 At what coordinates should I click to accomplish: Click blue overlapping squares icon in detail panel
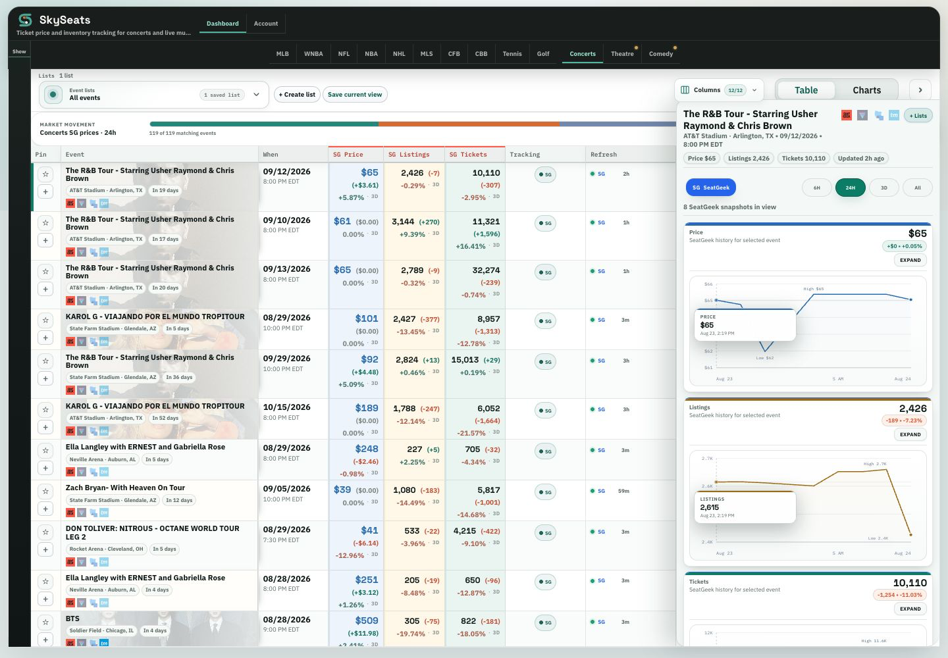pyautogui.click(x=878, y=115)
